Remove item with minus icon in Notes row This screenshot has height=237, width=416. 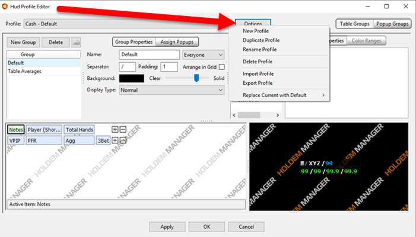pyautogui.click(x=123, y=130)
